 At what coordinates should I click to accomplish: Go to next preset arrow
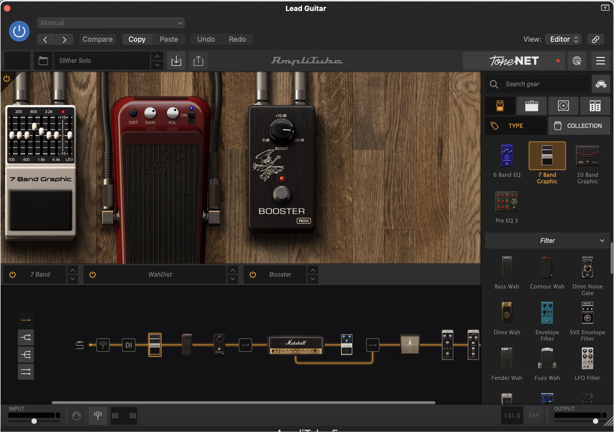point(64,40)
